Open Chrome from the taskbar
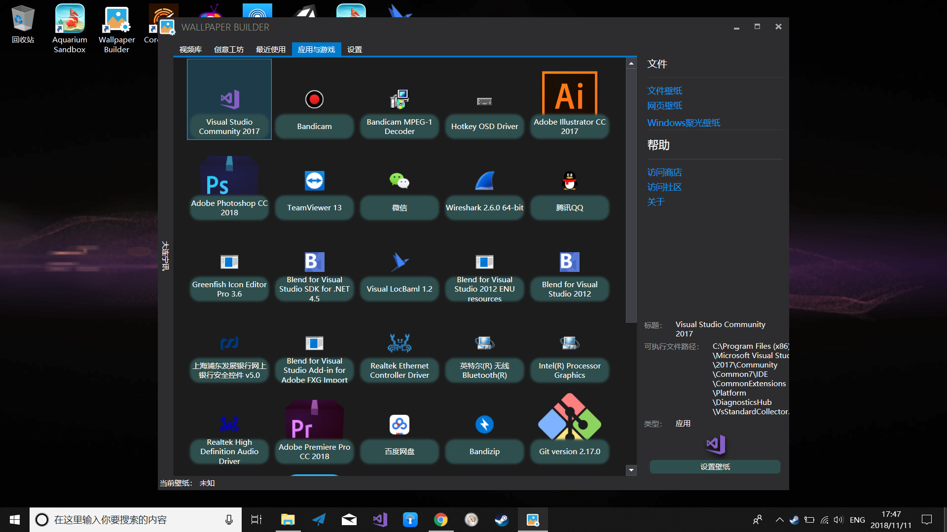This screenshot has height=532, width=947. click(440, 519)
